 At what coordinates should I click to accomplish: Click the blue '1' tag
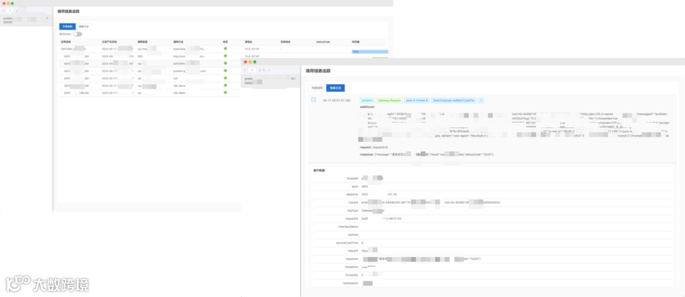(481, 100)
